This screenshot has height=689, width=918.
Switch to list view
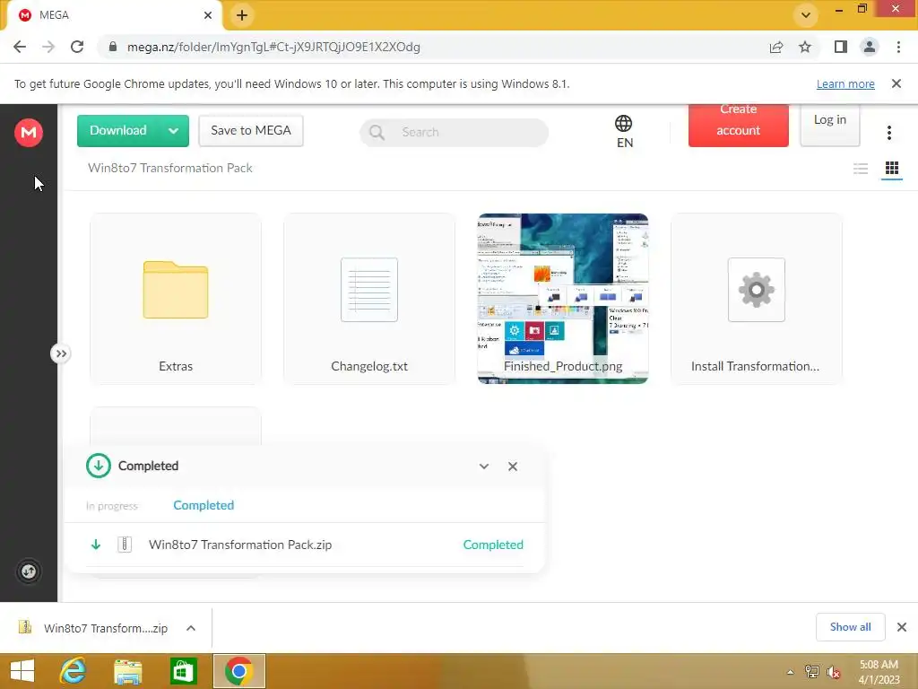[x=861, y=169]
